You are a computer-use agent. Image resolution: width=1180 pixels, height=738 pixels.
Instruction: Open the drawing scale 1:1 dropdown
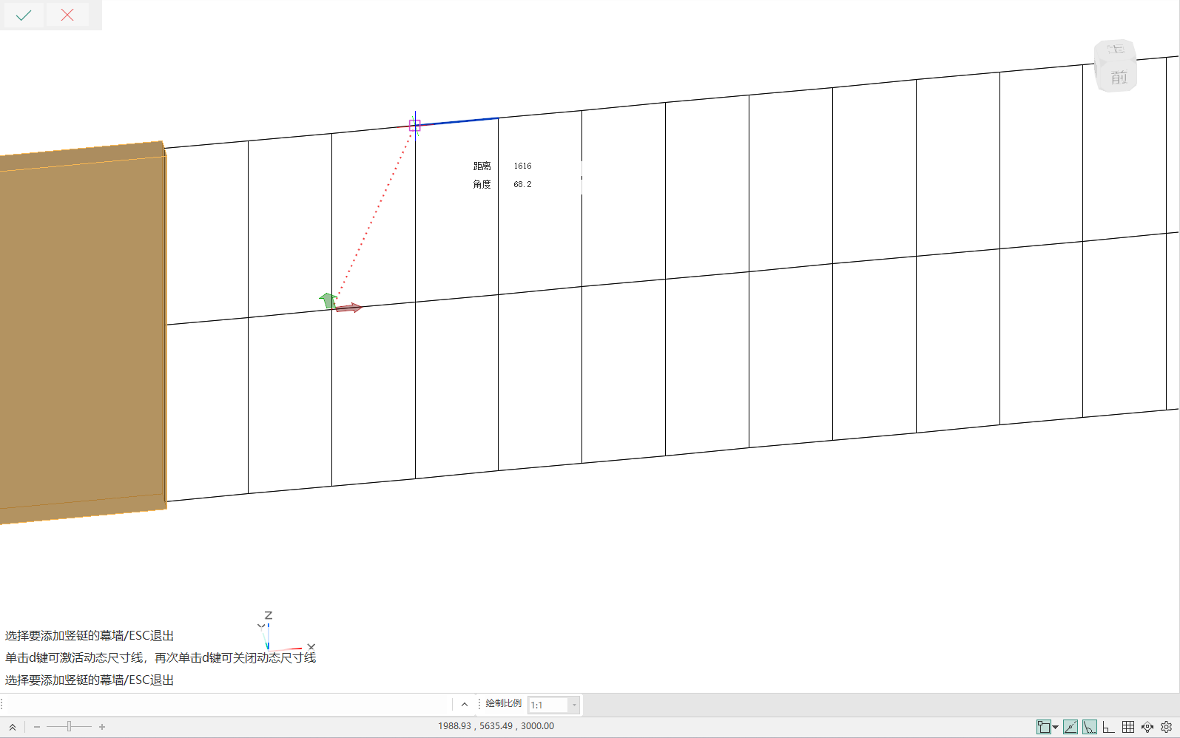click(553, 705)
